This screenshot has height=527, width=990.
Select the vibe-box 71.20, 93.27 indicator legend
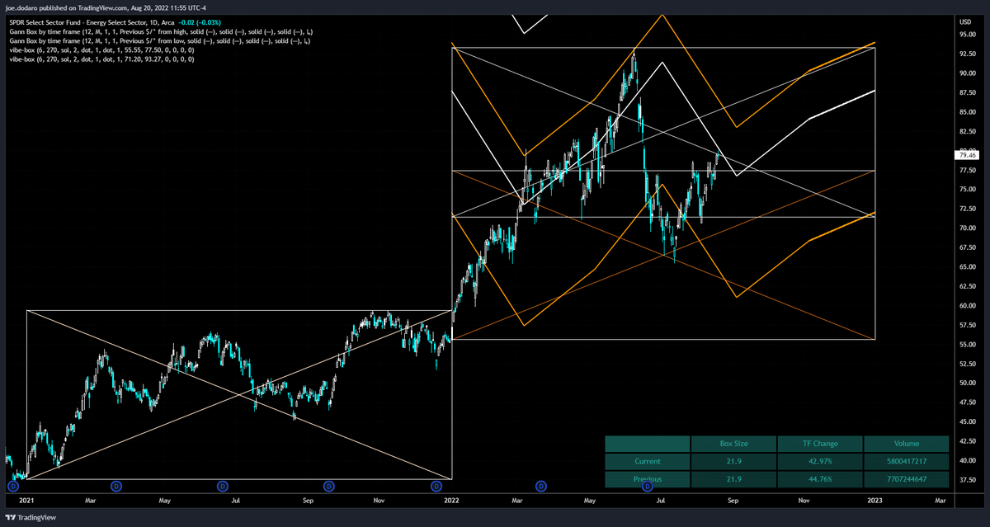coord(101,59)
